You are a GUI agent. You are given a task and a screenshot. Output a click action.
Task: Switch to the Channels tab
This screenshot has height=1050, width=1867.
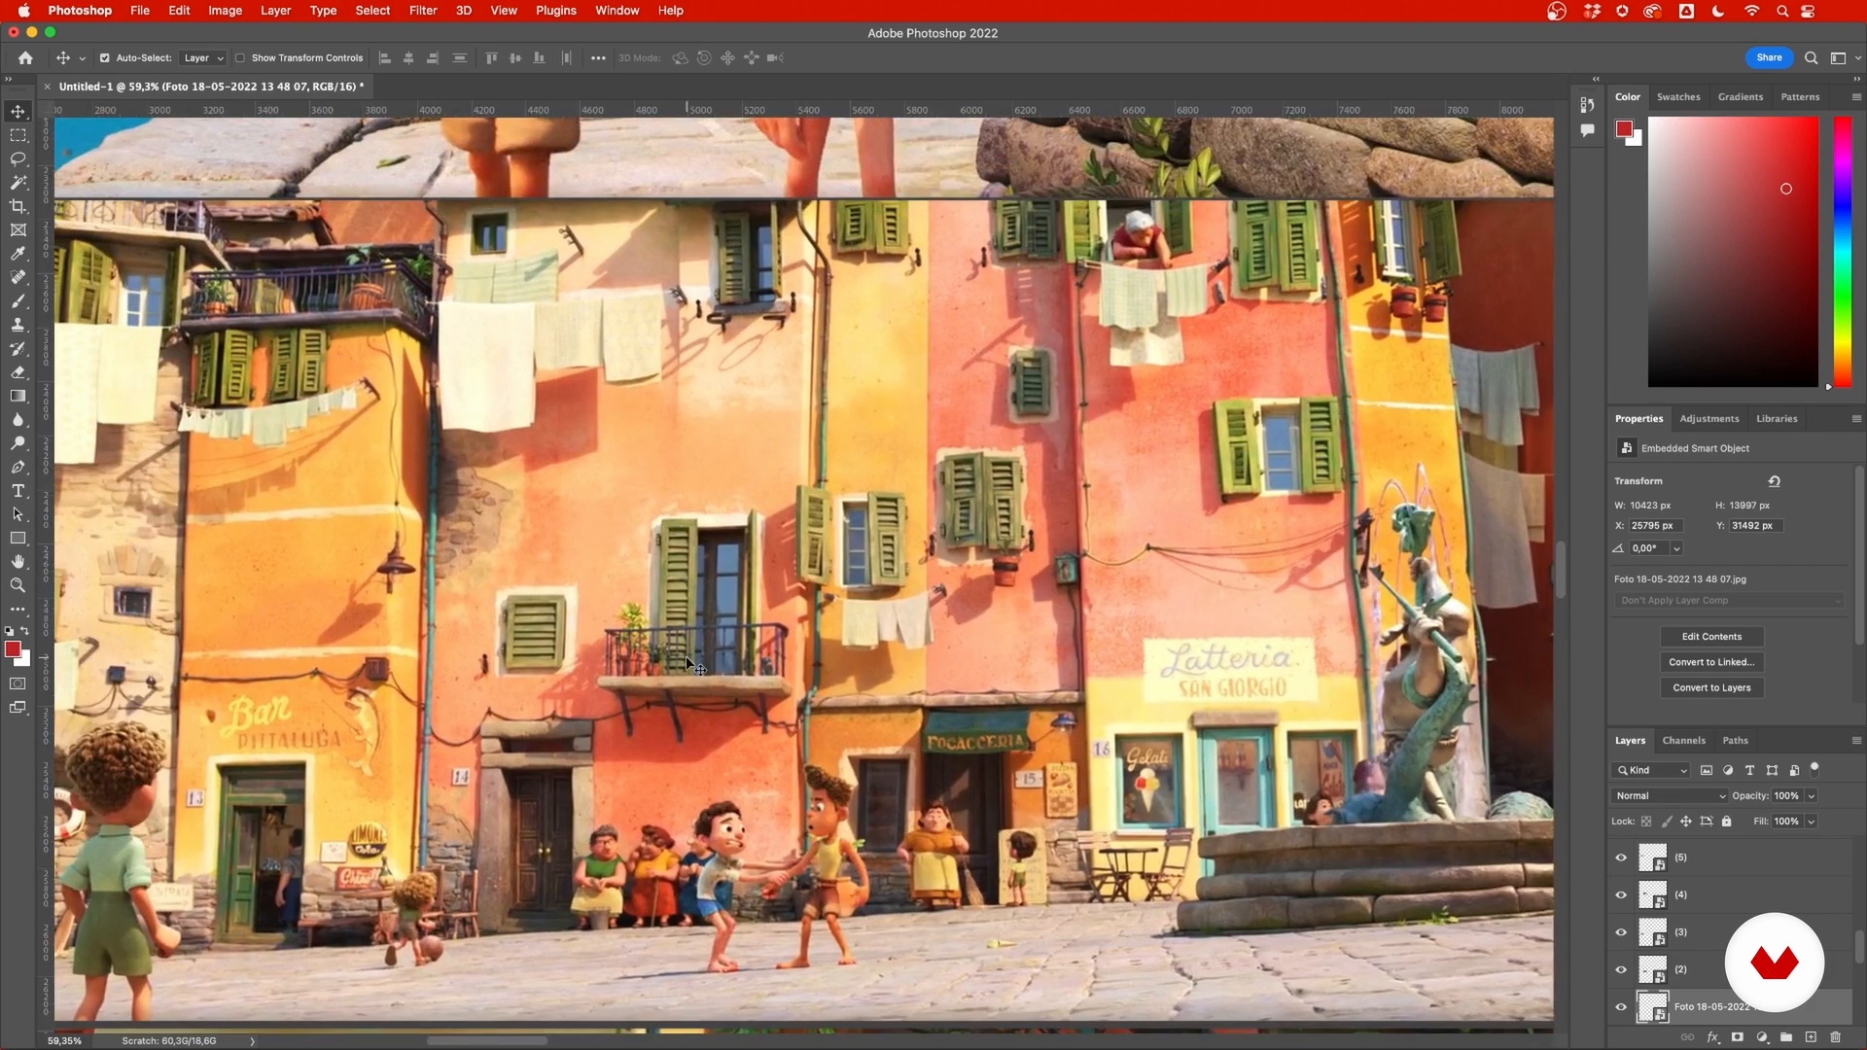(1684, 741)
